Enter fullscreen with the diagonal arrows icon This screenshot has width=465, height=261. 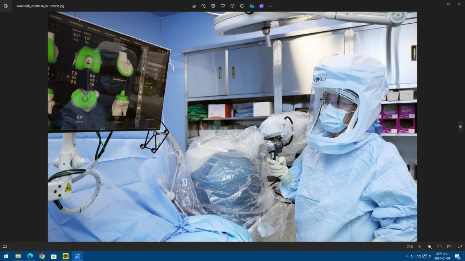click(460, 247)
